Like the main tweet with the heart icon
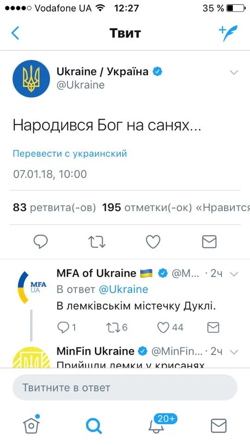The width and height of the screenshot is (250, 445). tap(153, 242)
